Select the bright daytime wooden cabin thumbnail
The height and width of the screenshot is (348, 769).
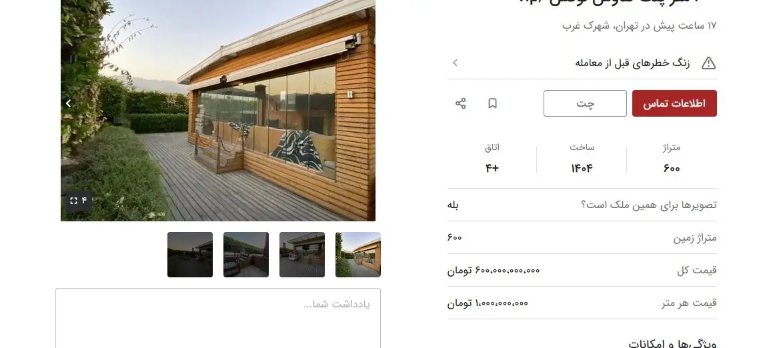point(358,255)
